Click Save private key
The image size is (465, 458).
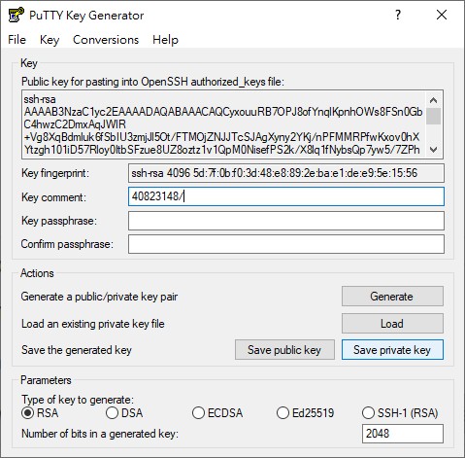click(392, 350)
